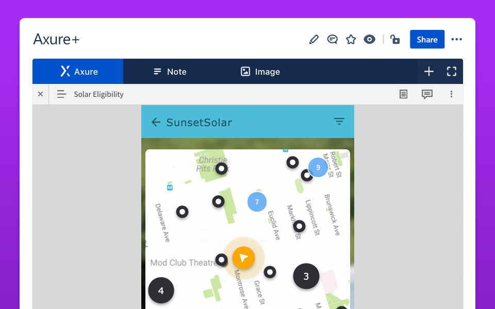
Task: Select the map pin near Delaware Ave
Action: (182, 212)
